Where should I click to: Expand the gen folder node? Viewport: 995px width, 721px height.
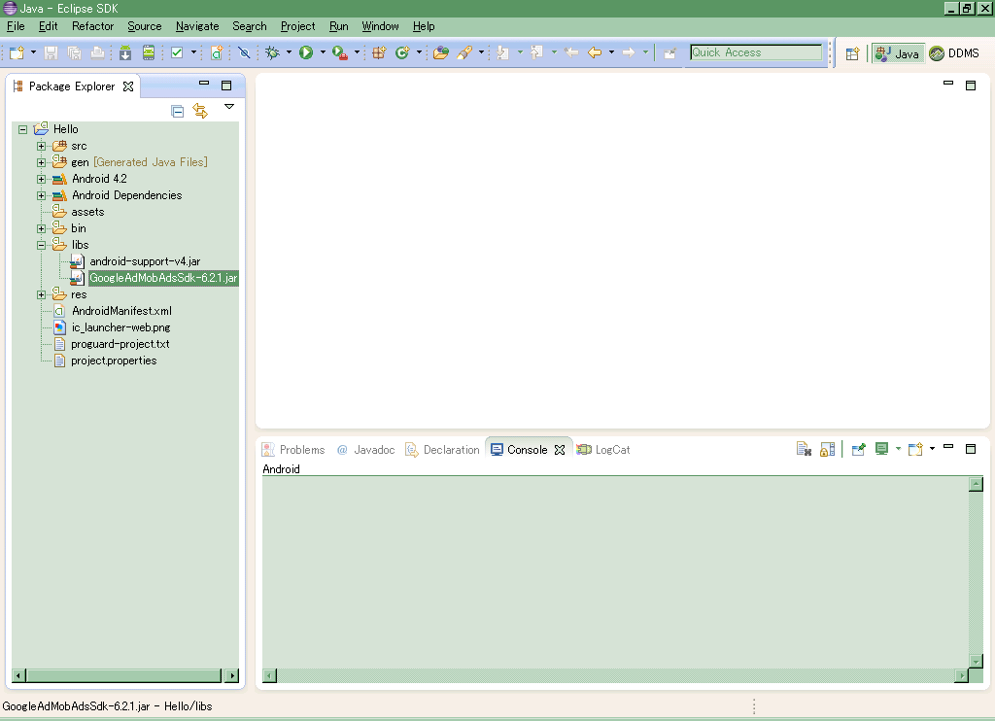coord(41,162)
